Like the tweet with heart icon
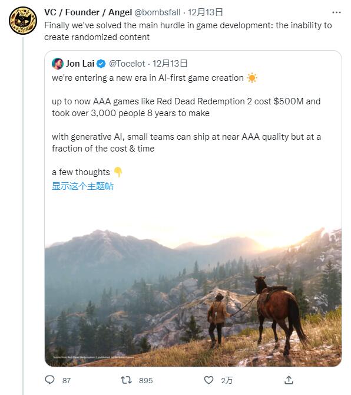Image resolution: width=351 pixels, height=395 pixels. click(x=208, y=380)
